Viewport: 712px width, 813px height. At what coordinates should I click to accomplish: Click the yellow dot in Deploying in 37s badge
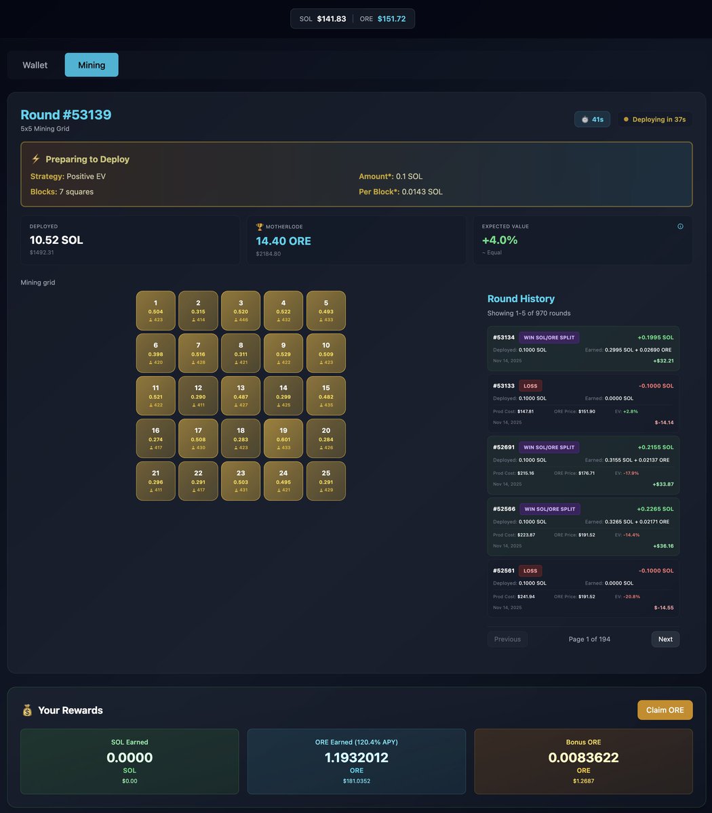(627, 119)
